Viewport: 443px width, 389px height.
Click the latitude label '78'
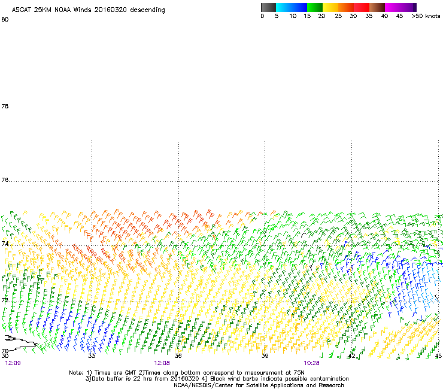pos(5,106)
